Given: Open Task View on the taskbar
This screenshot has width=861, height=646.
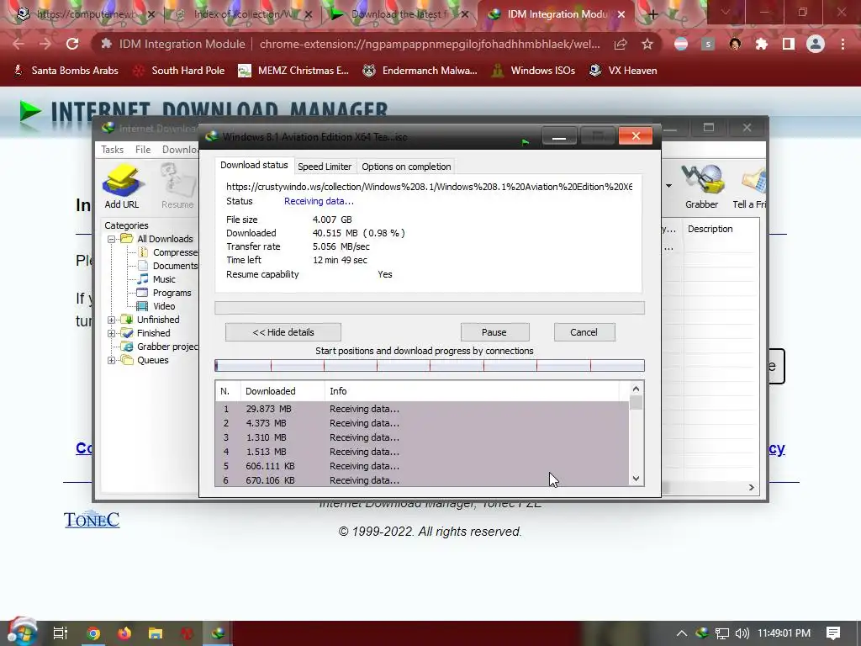Looking at the screenshot, I should point(61,633).
